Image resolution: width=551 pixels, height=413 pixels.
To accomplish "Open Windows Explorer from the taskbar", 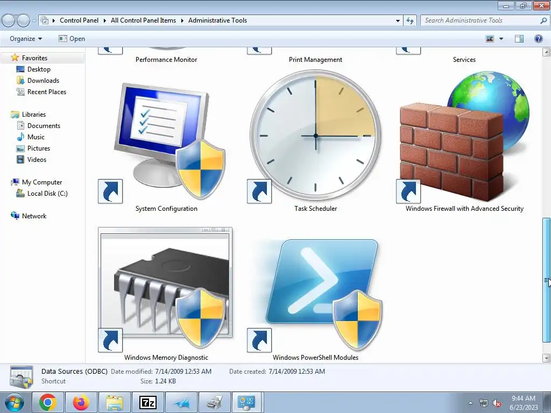I will point(115,402).
